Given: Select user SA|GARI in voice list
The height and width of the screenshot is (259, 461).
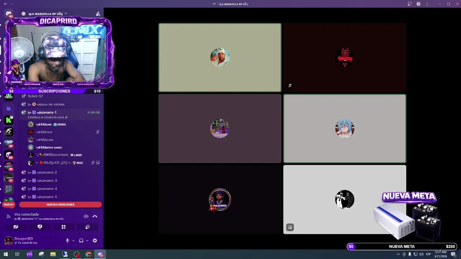Looking at the screenshot, I should [64, 124].
